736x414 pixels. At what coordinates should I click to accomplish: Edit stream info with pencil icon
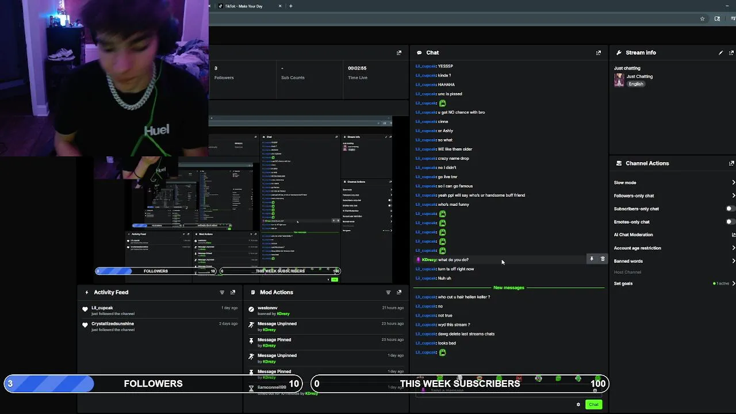click(720, 52)
